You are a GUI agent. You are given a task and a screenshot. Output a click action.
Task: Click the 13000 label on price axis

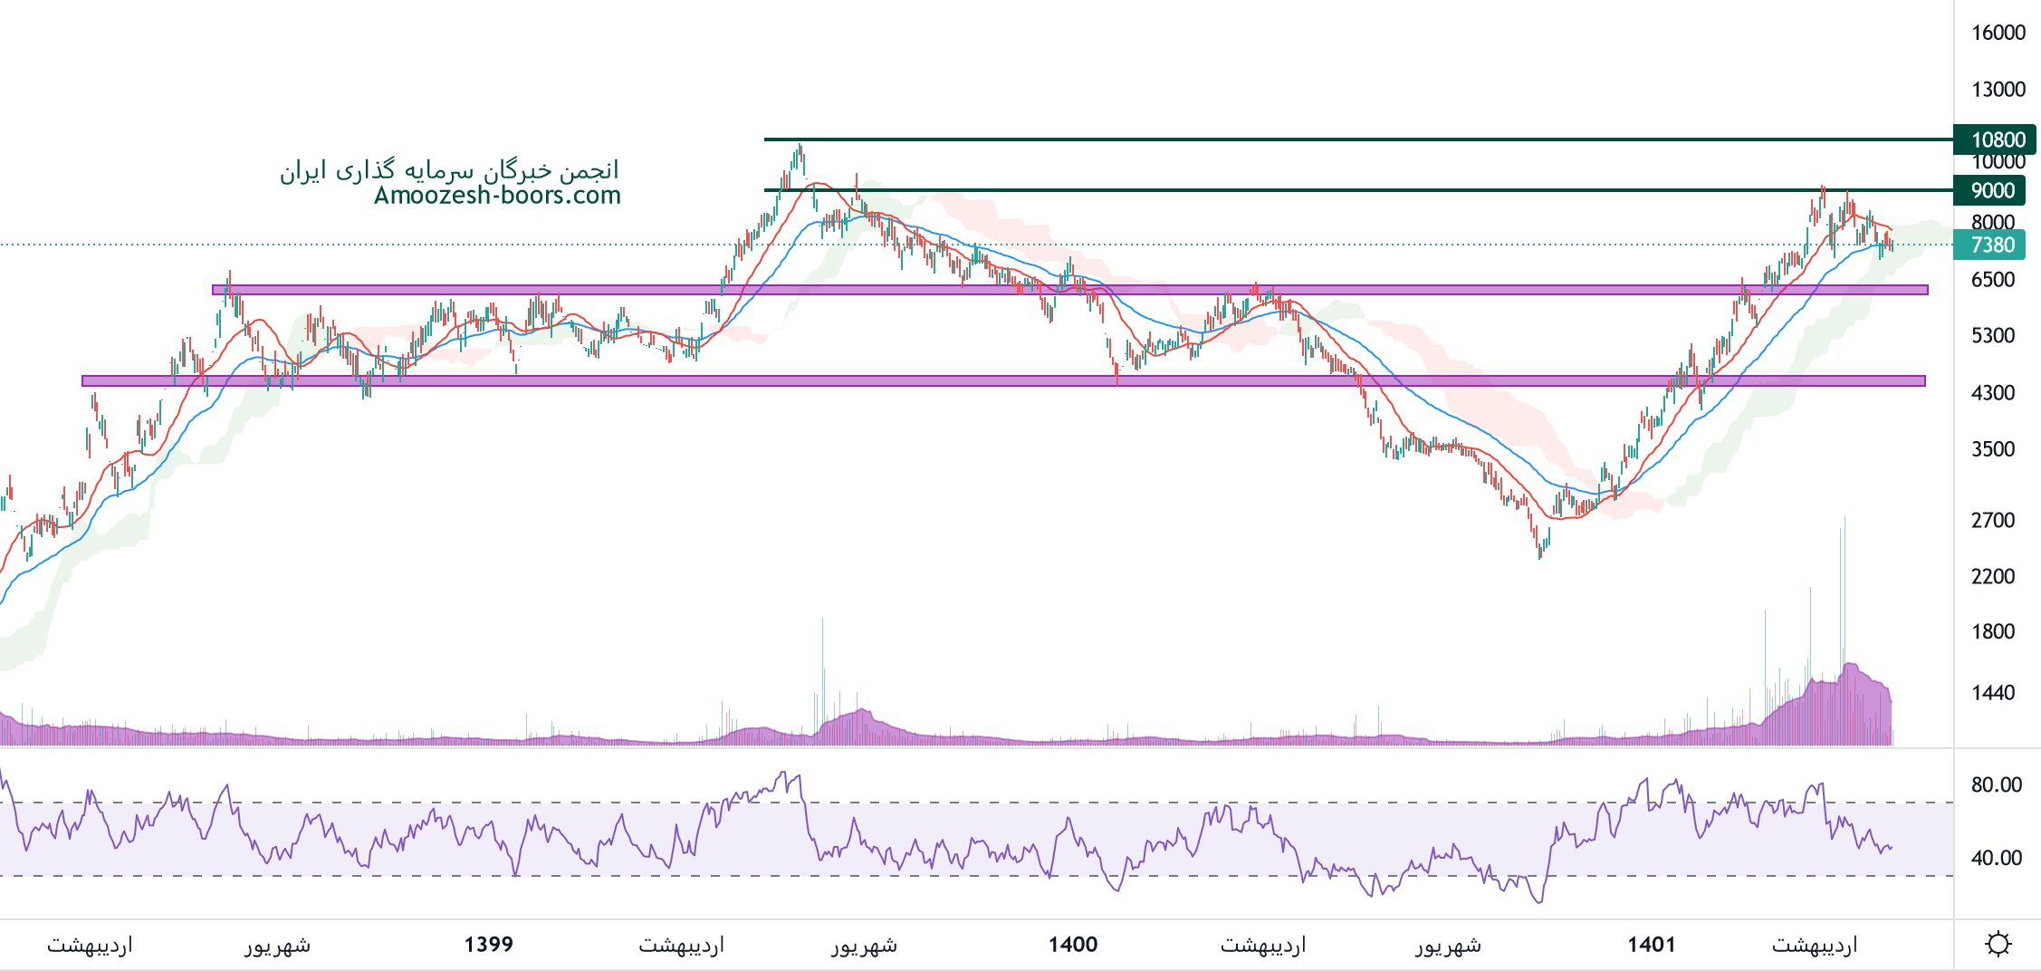tap(1998, 89)
